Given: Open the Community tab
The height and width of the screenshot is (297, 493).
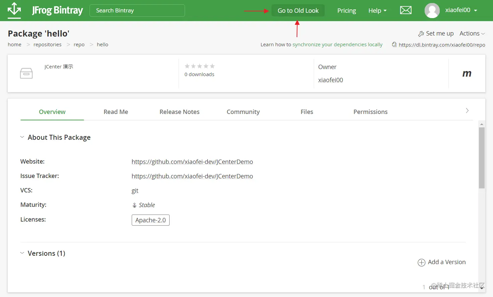Looking at the screenshot, I should tap(243, 112).
